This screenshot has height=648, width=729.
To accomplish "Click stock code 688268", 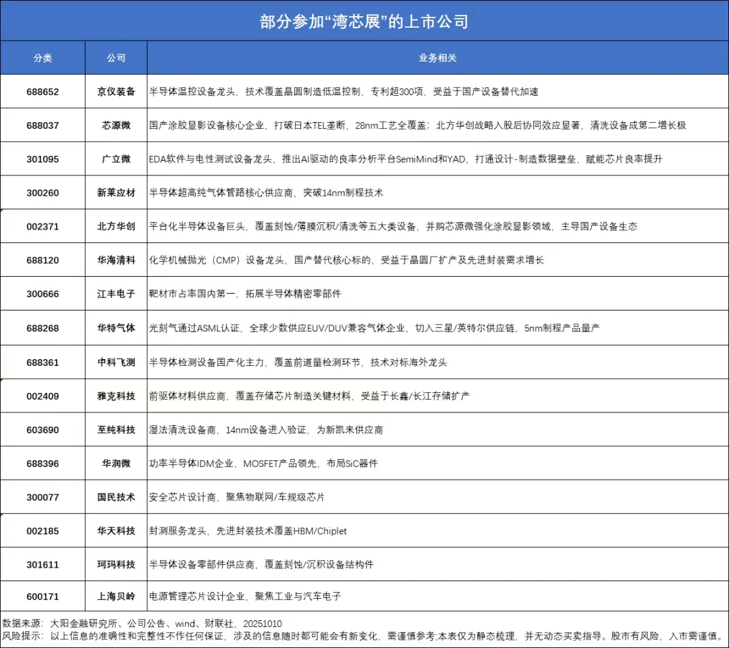I will coord(43,328).
